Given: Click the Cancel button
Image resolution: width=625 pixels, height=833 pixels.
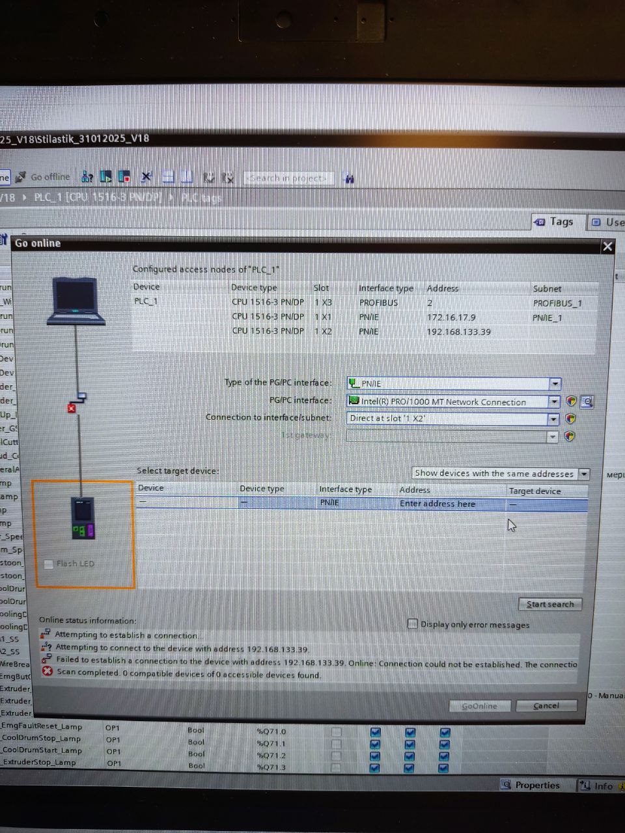Looking at the screenshot, I should click(x=546, y=705).
